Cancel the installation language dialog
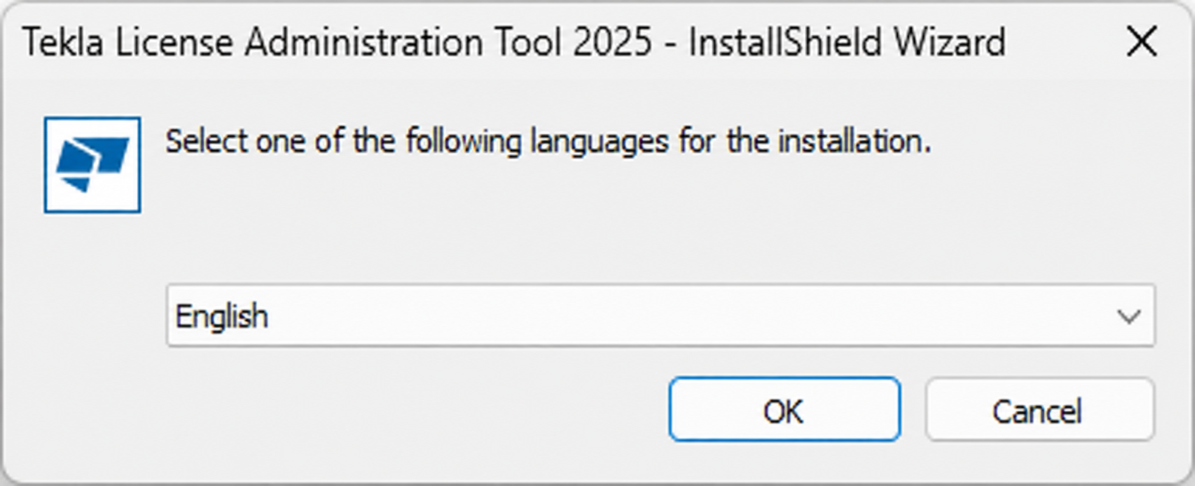 click(1039, 409)
